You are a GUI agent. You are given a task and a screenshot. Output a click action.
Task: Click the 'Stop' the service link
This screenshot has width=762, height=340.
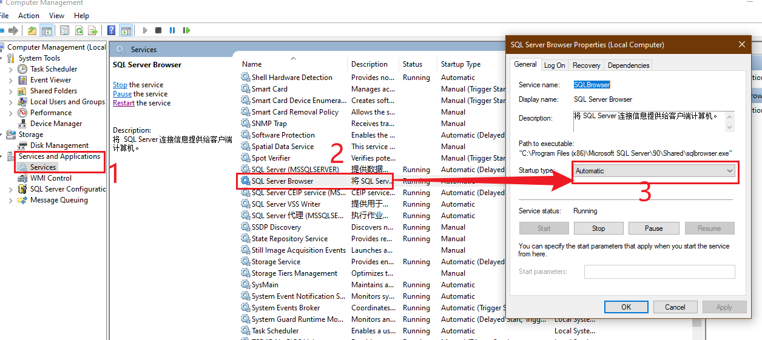pos(120,85)
